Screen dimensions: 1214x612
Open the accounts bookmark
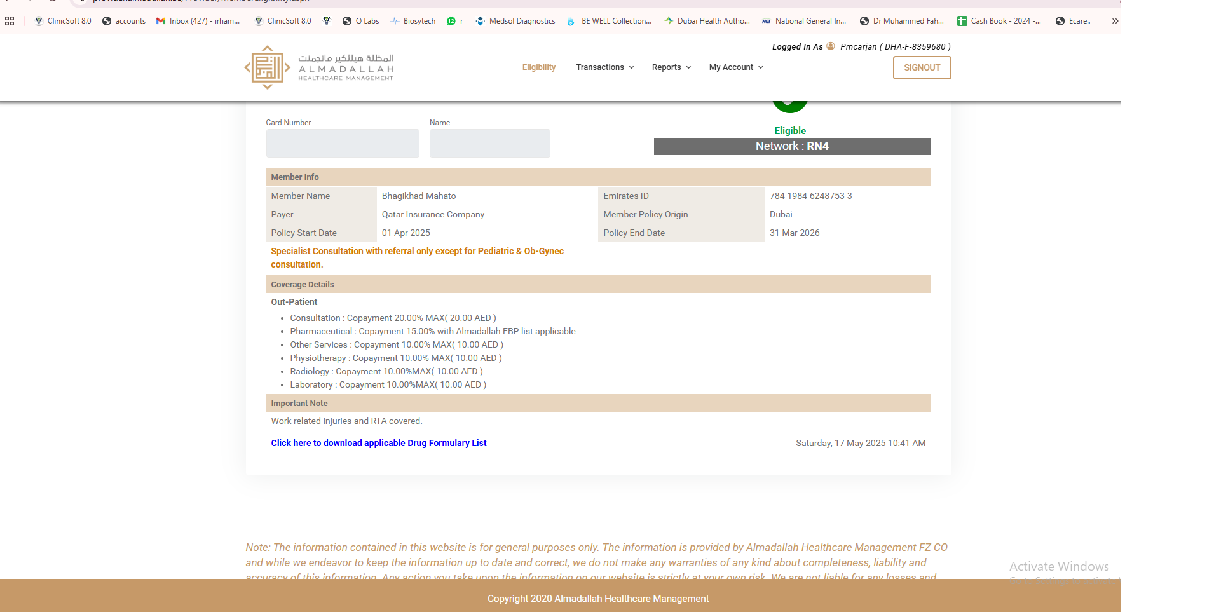[x=124, y=21]
